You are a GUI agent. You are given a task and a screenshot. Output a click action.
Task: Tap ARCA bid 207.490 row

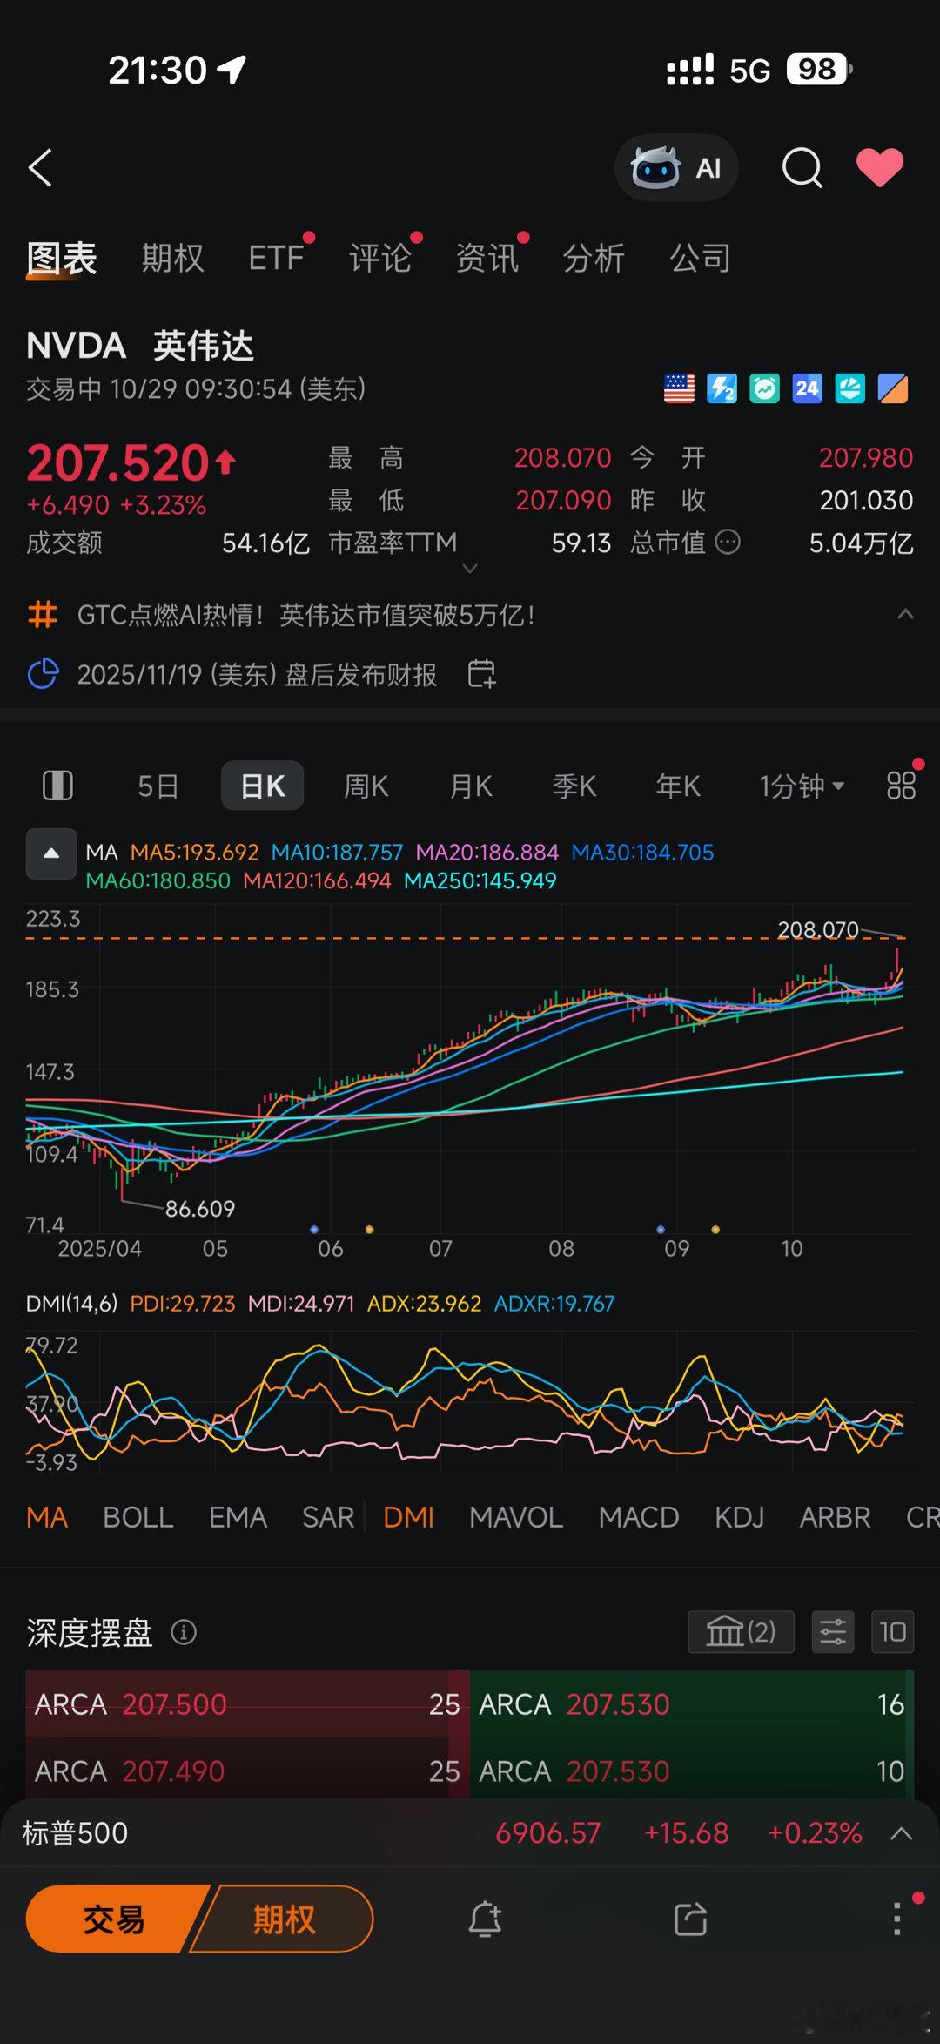[247, 1771]
